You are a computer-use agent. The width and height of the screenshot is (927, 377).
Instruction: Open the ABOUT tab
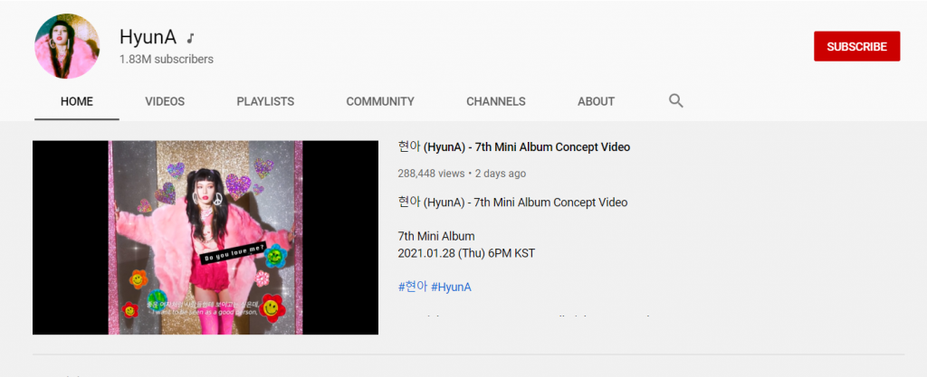coord(596,101)
